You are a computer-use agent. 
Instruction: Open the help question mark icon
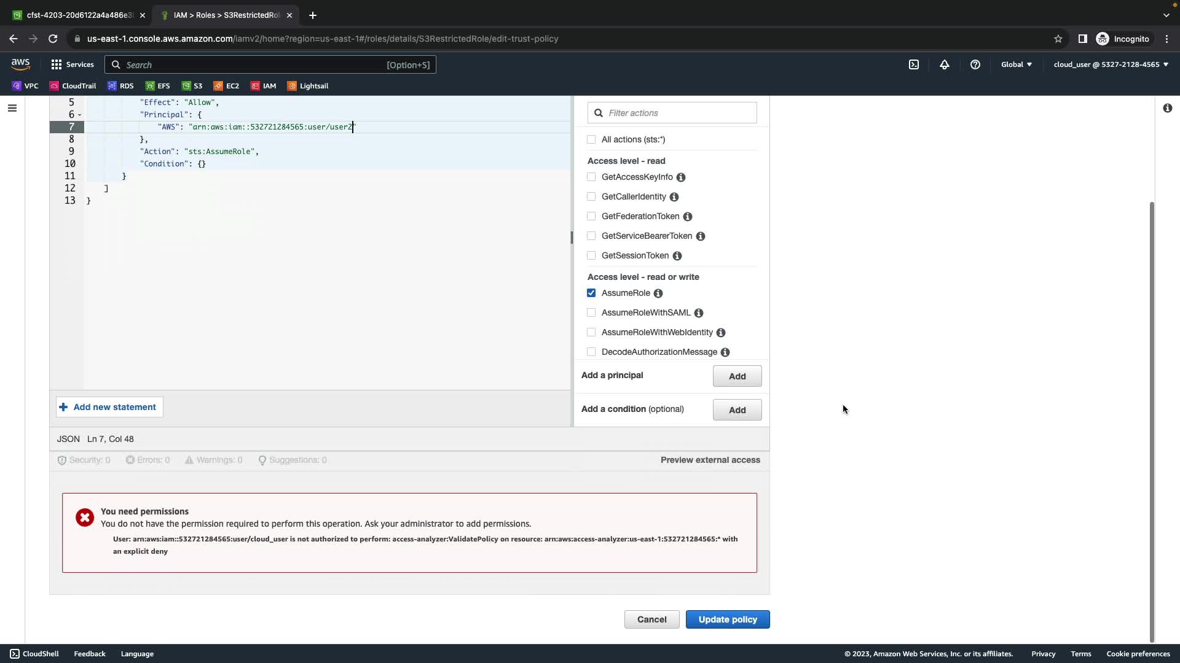point(975,64)
